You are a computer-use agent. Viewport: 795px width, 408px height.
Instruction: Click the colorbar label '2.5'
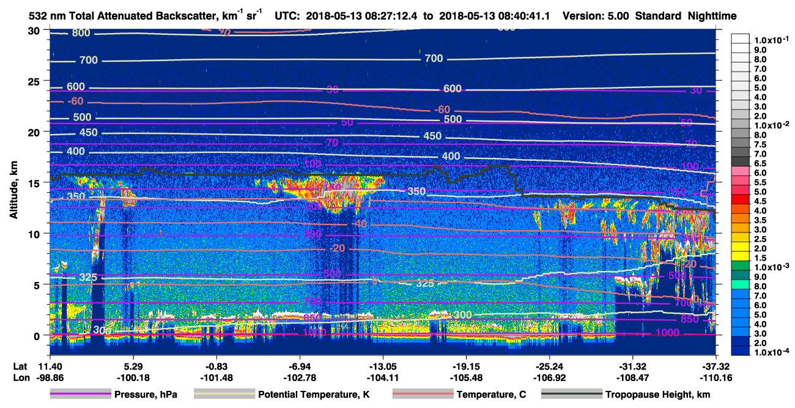[761, 239]
